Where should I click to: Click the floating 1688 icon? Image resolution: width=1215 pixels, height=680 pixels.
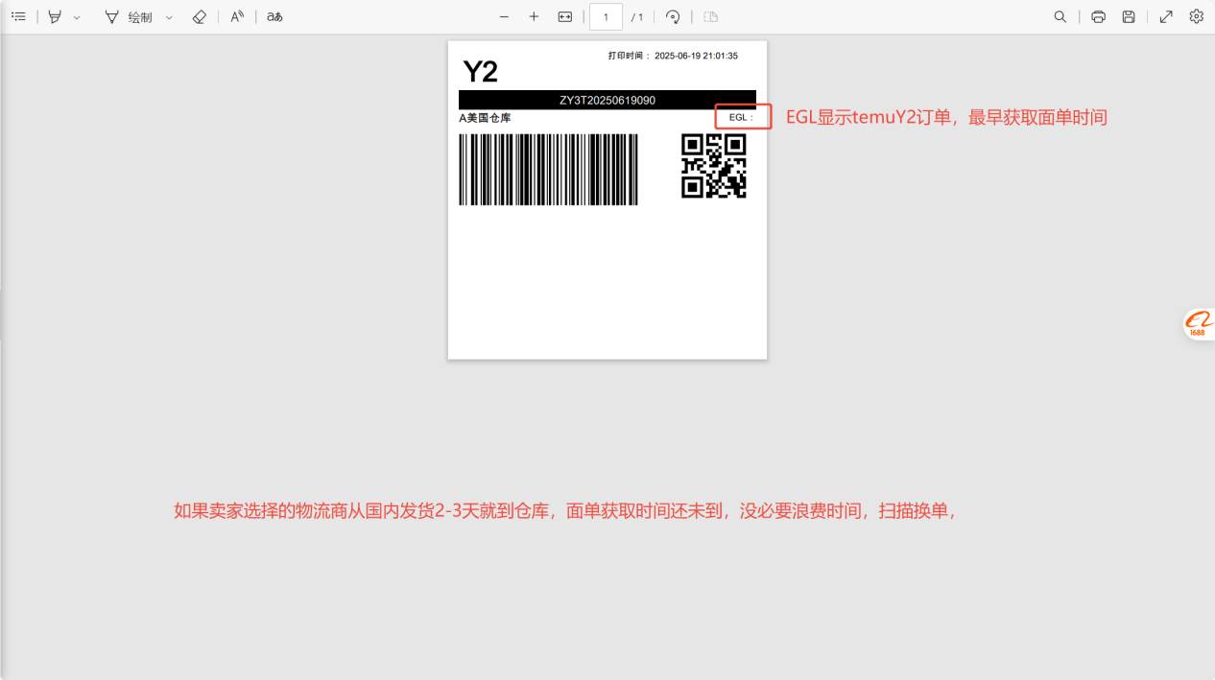coord(1199,324)
